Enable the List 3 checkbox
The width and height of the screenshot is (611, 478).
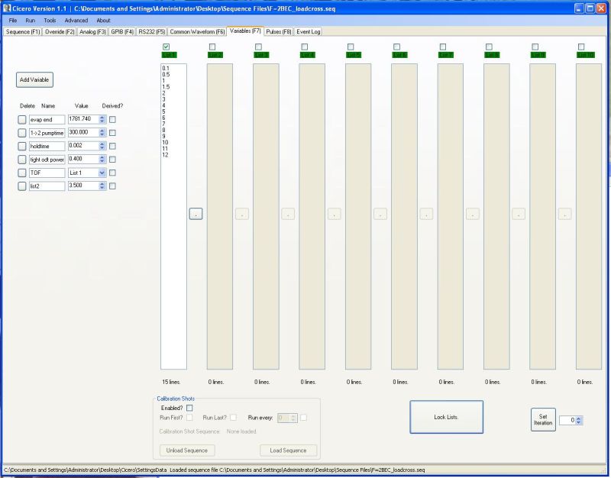point(258,47)
